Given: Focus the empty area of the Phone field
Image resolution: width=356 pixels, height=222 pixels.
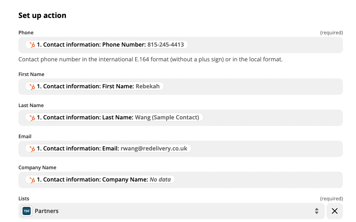Looking at the screenshot, I should (x=264, y=45).
